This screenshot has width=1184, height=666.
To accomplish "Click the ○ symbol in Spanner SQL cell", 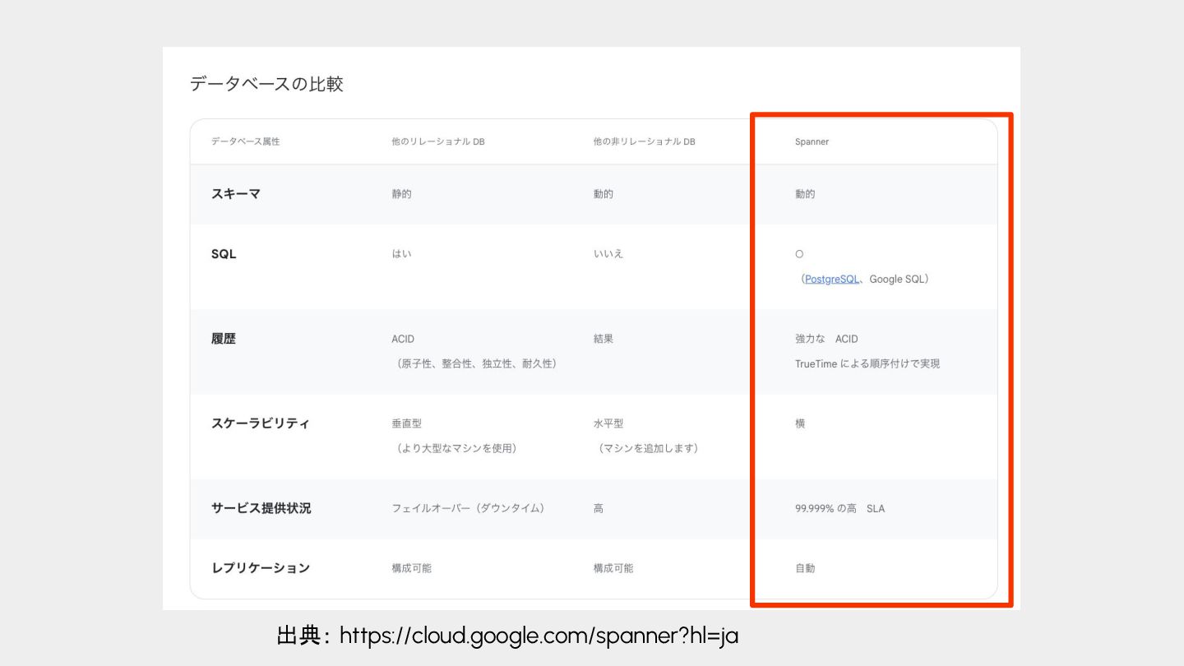I will [799, 254].
